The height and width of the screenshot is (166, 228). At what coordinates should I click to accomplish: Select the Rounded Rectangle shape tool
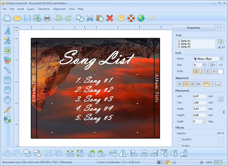tap(7, 90)
